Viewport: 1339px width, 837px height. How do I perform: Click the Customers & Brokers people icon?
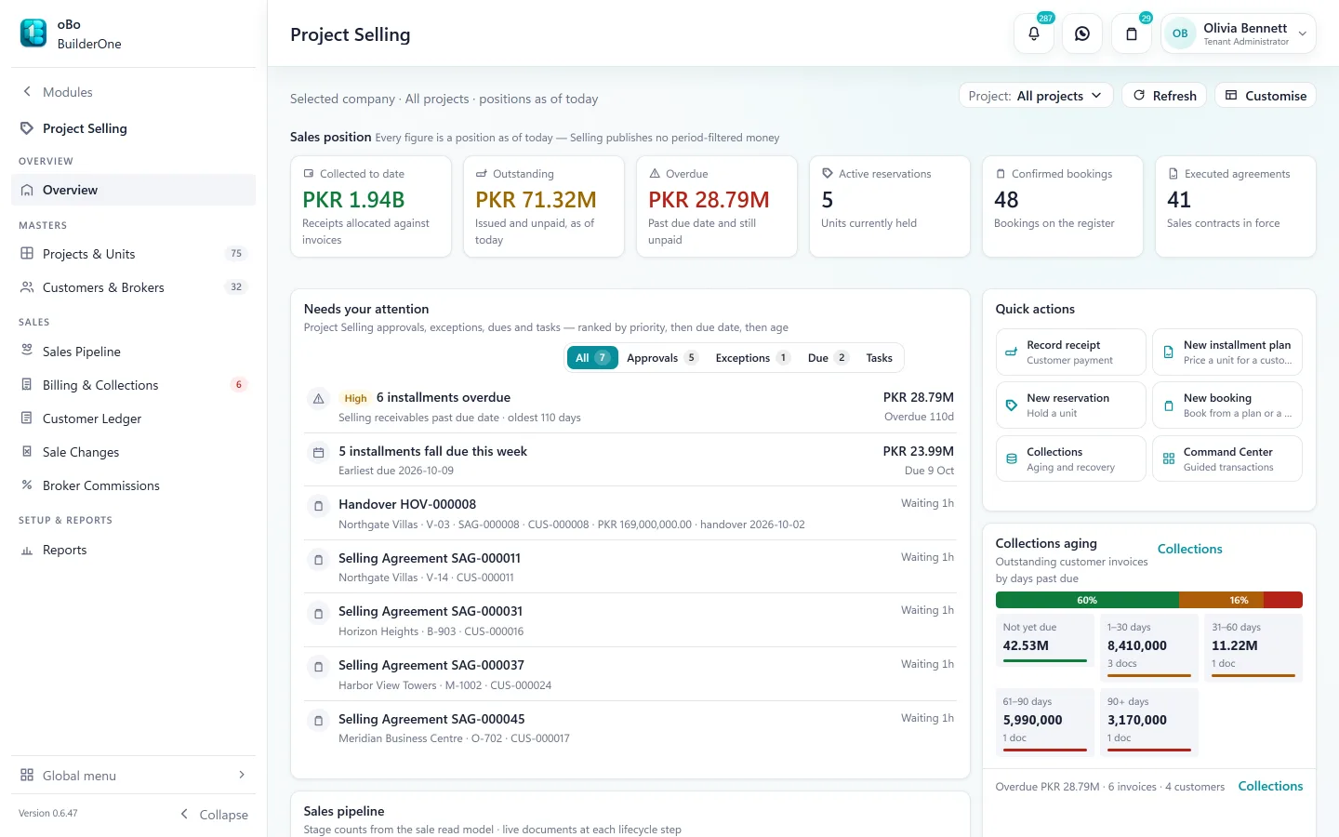[x=27, y=287]
